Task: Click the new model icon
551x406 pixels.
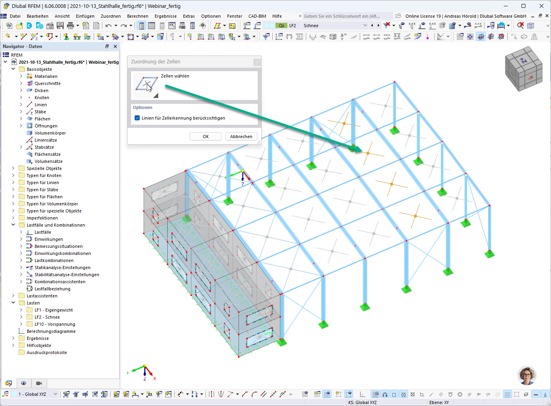Action: [9, 26]
